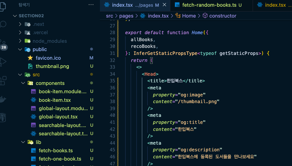
Task: Click the .next folder icon
Action: [28, 24]
